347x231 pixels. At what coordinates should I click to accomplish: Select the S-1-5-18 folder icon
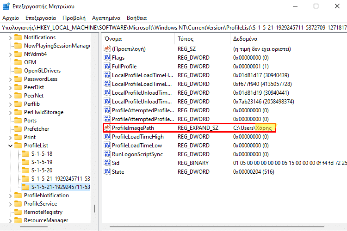25,154
